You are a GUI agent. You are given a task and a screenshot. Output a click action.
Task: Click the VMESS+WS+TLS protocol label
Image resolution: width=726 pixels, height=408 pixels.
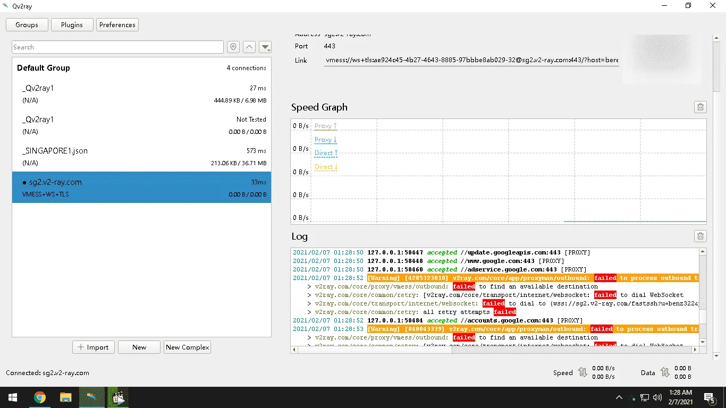(46, 194)
